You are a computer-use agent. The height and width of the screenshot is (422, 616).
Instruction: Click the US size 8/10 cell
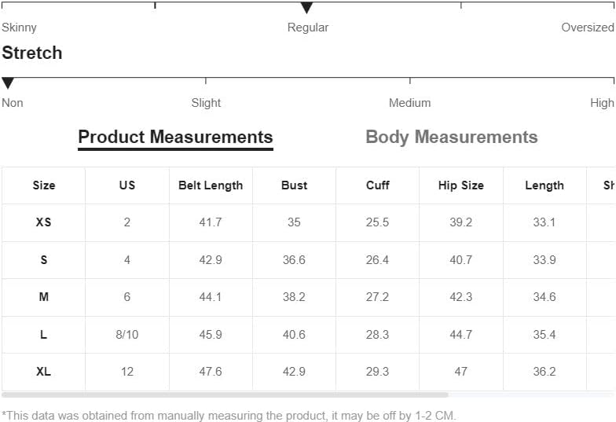(127, 335)
